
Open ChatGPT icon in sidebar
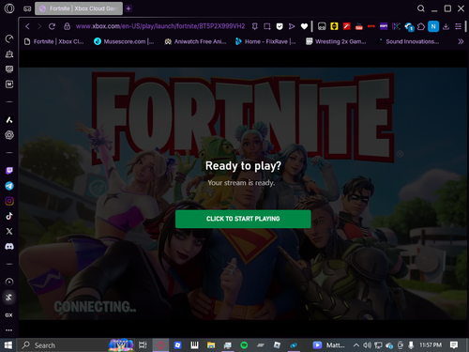click(9, 135)
